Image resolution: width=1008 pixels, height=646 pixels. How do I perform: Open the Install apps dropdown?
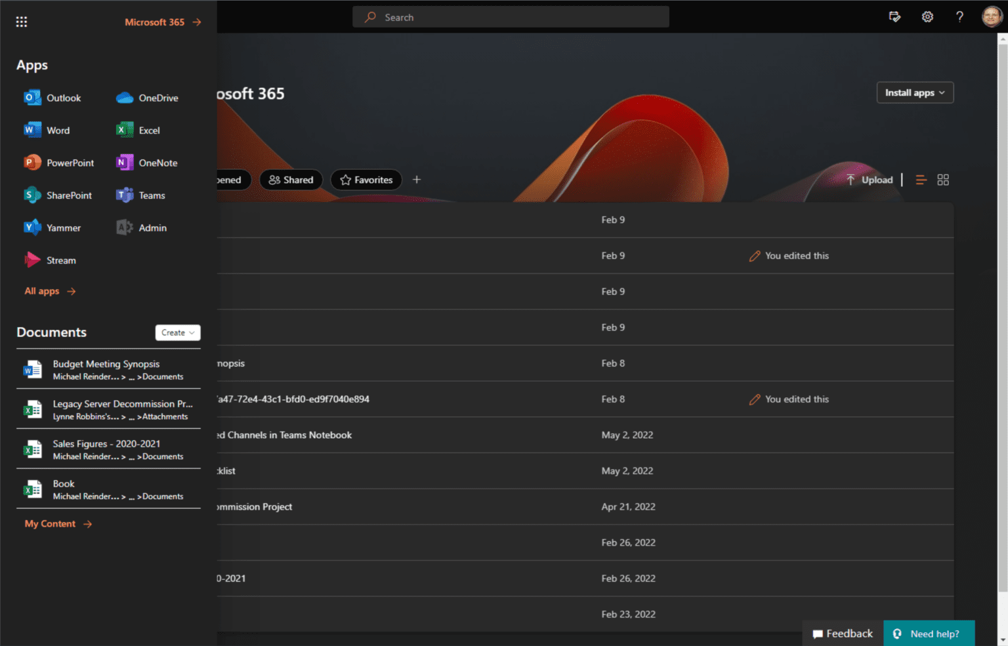pyautogui.click(x=915, y=92)
